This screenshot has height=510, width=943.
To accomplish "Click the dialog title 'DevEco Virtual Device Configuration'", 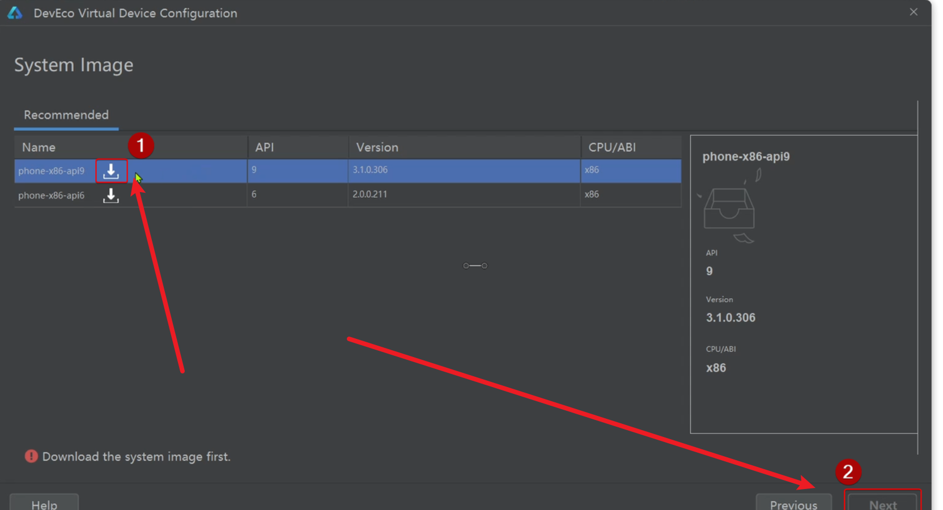I will pos(135,13).
